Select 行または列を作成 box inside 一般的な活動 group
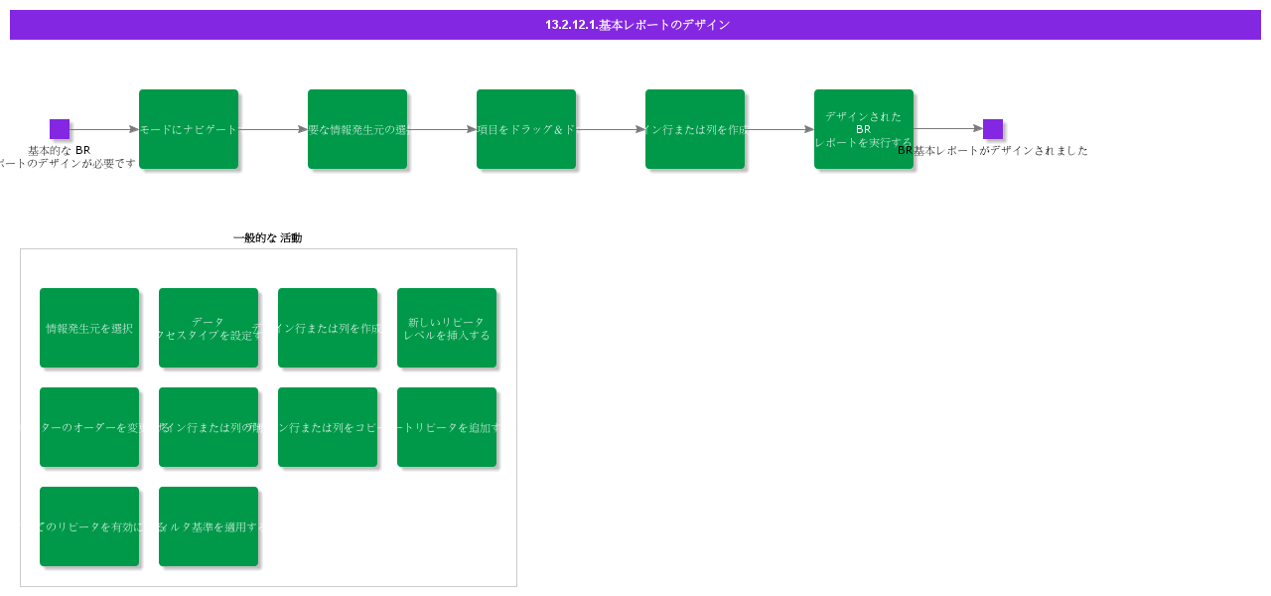The height and width of the screenshot is (596, 1271). (x=328, y=328)
